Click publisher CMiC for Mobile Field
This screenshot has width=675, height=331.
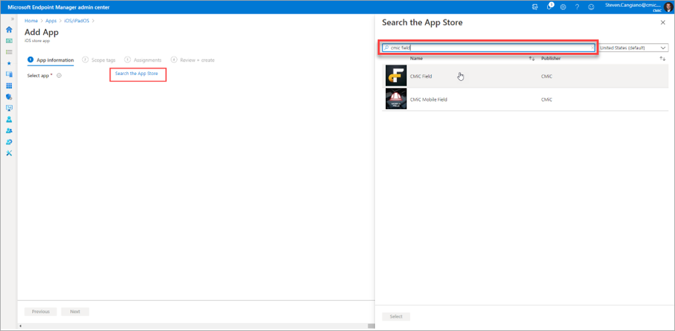(546, 99)
